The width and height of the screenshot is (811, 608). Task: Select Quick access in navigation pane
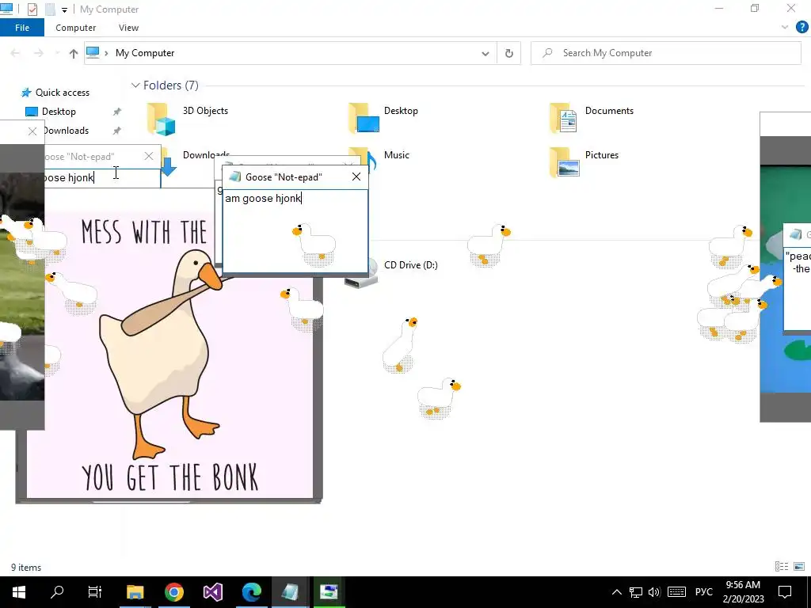(x=55, y=93)
